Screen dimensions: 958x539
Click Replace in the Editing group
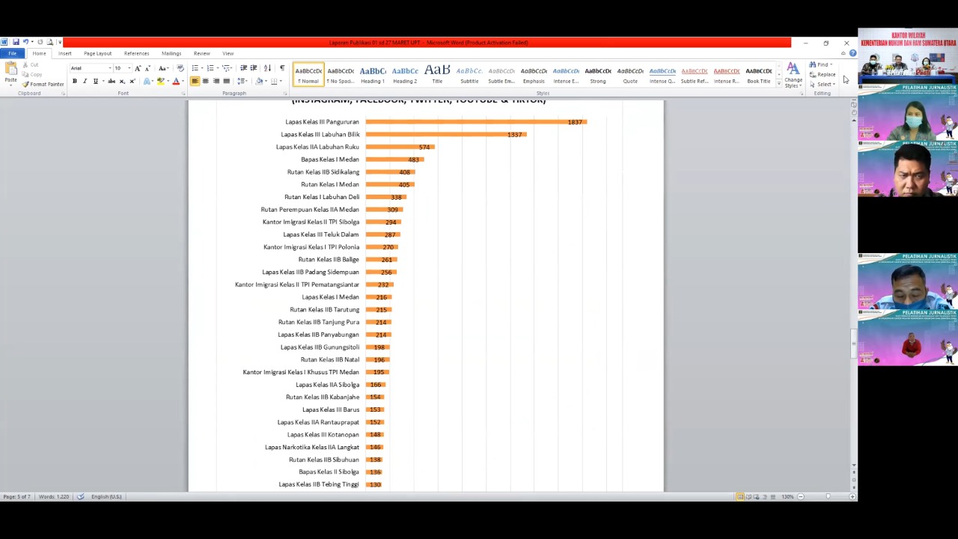pos(823,74)
